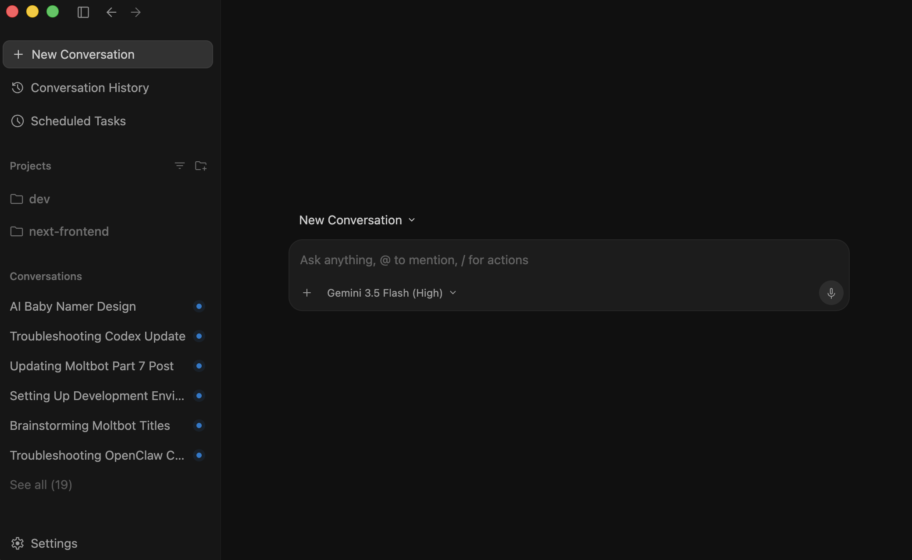Click the Scheduled Tasks clock icon
This screenshot has height=560, width=912.
point(18,121)
